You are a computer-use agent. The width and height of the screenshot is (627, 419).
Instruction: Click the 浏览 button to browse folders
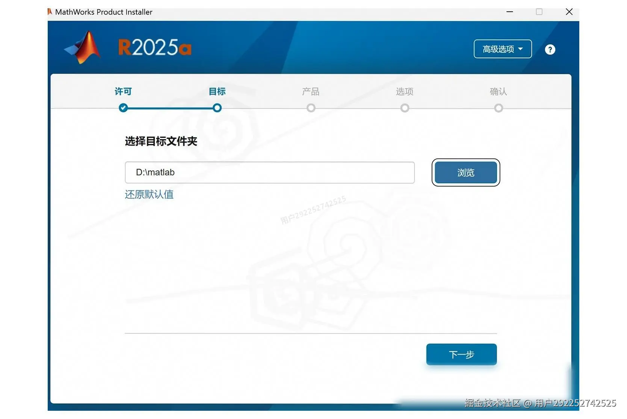465,173
